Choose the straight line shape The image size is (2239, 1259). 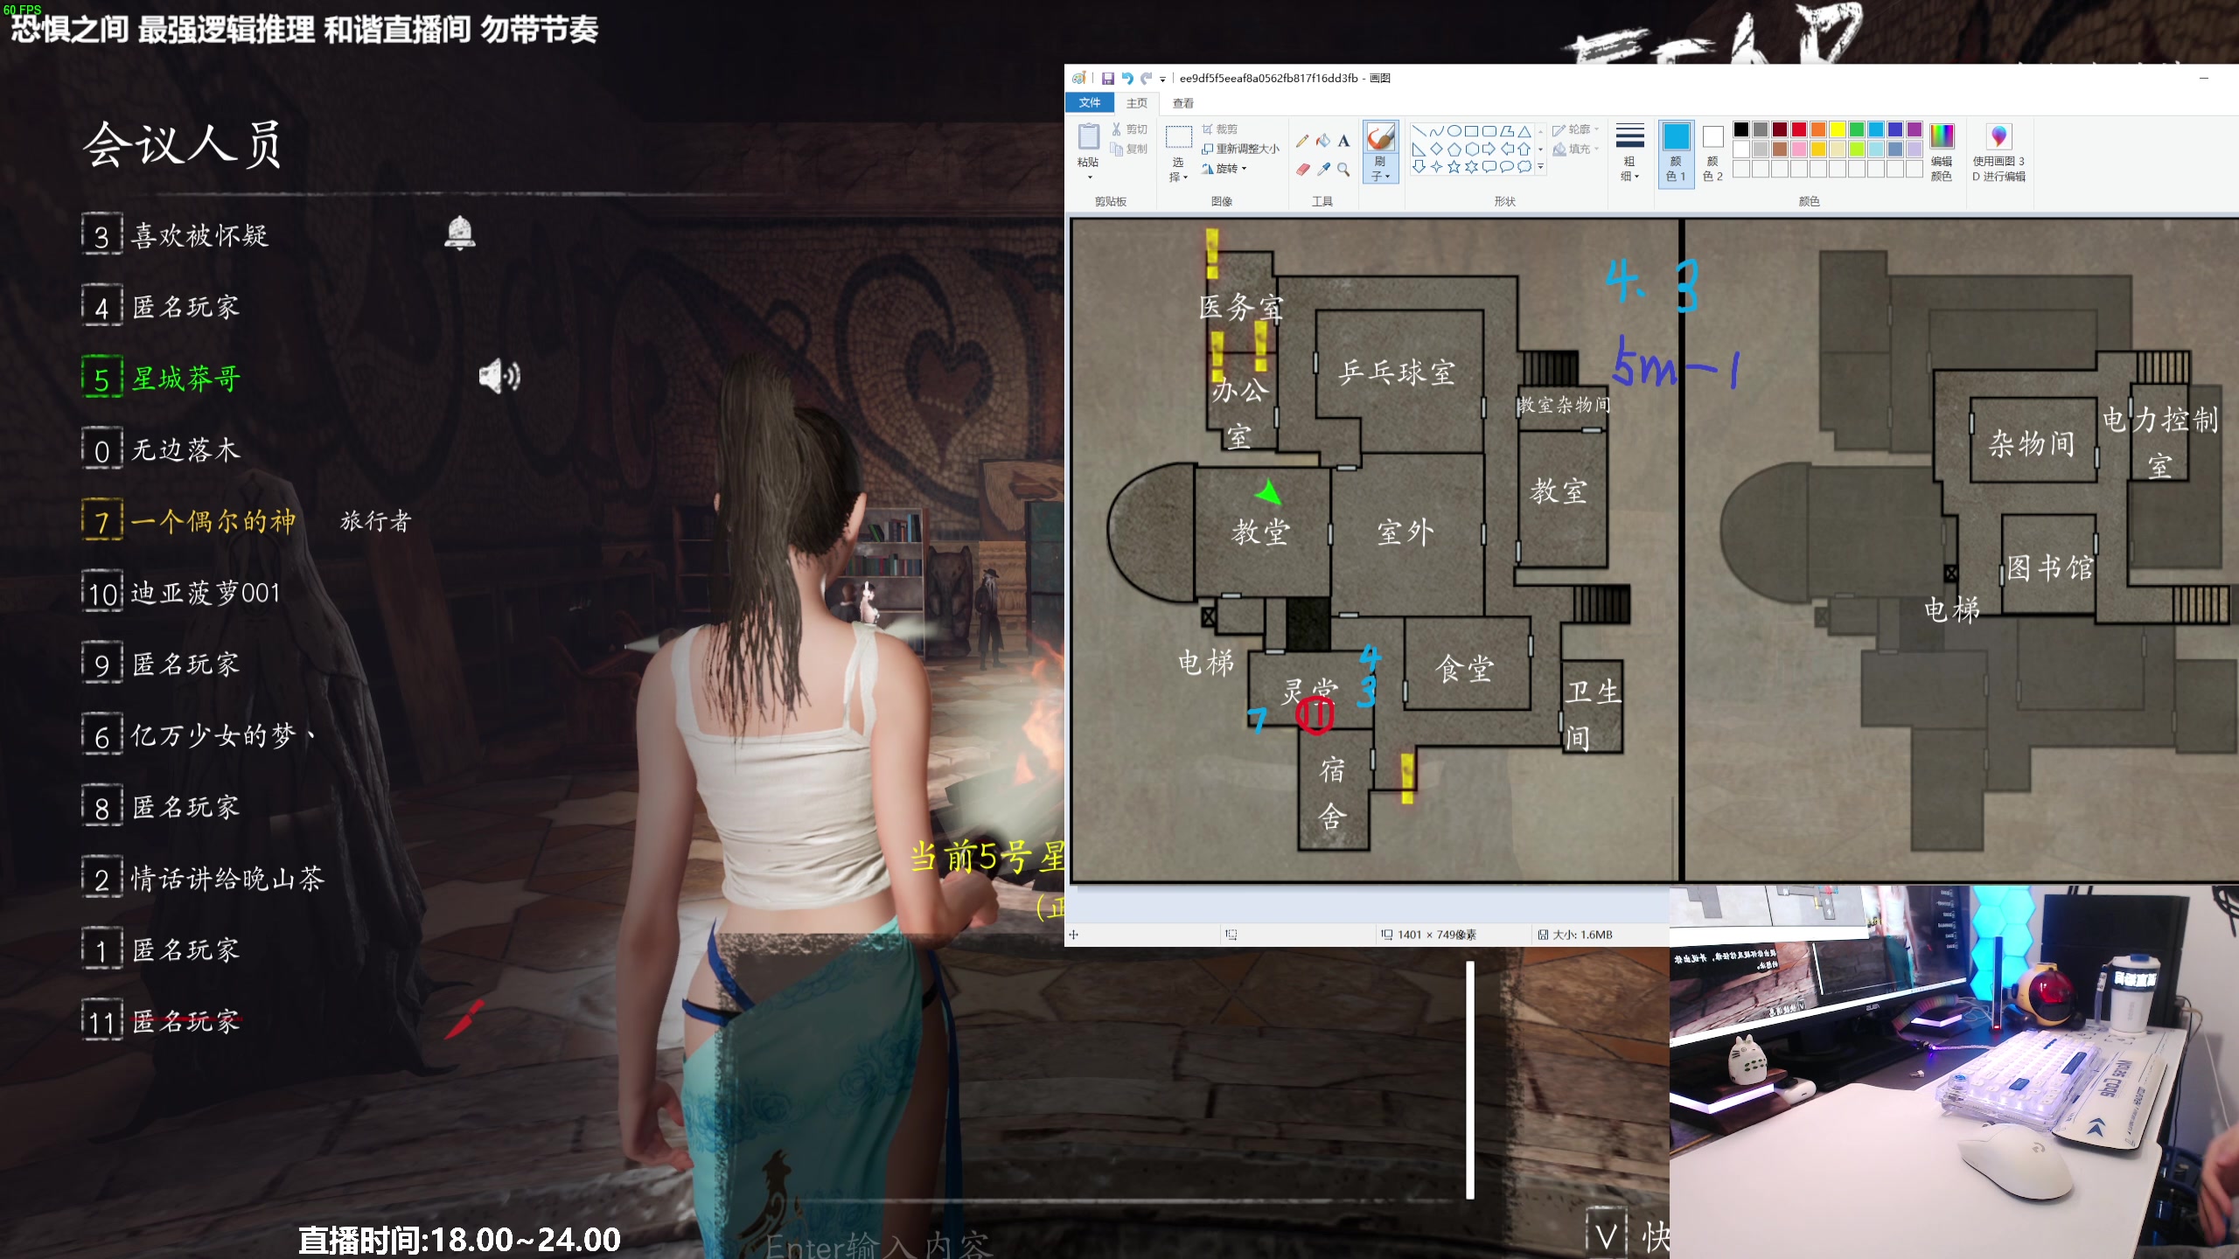(1419, 131)
